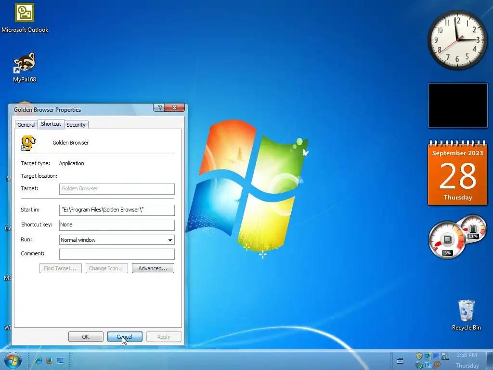
Task: Click the calendar gadget showing 28
Action: coord(457,172)
